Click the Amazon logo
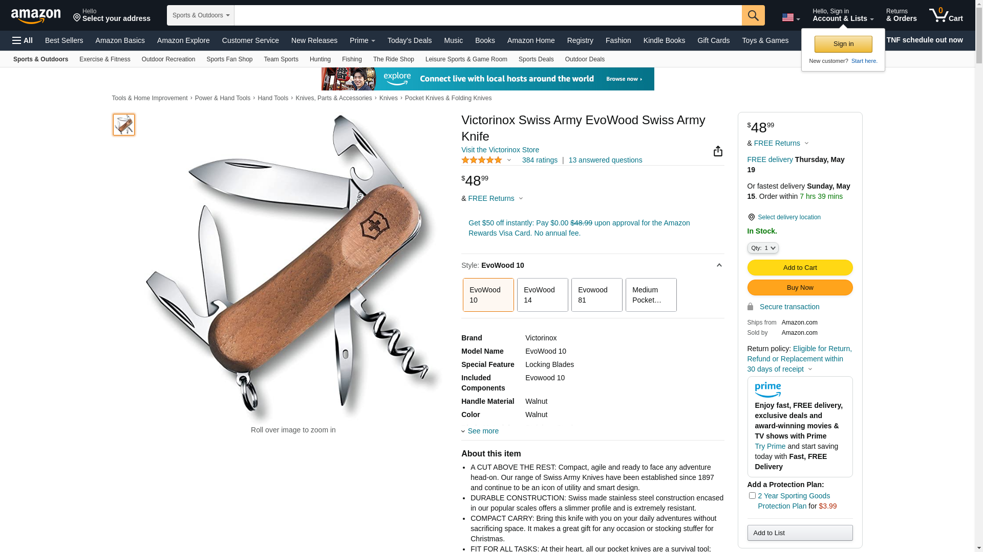Viewport: 983px width, 552px height. coord(36,16)
